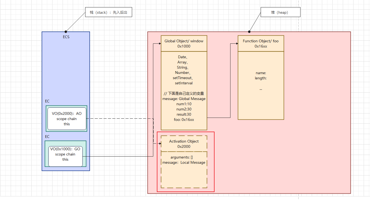
Task: Click the message: Global Message line
Action: pyautogui.click(x=184, y=99)
